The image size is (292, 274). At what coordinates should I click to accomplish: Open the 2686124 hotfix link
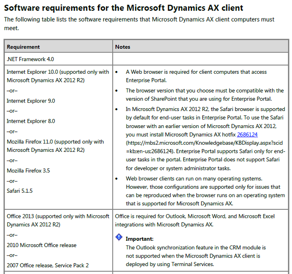click(247, 135)
